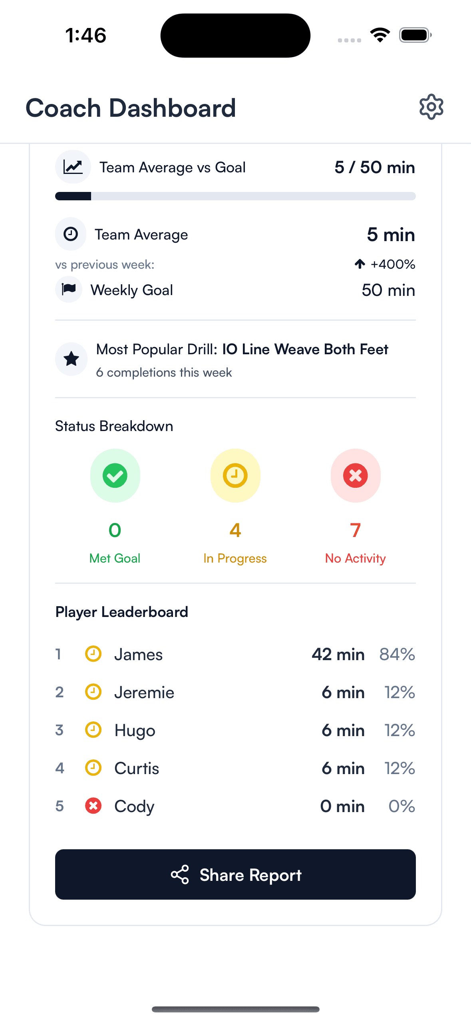471x1022 pixels.
Task: Select the green Met Goal checkmark circle
Action: tap(115, 475)
